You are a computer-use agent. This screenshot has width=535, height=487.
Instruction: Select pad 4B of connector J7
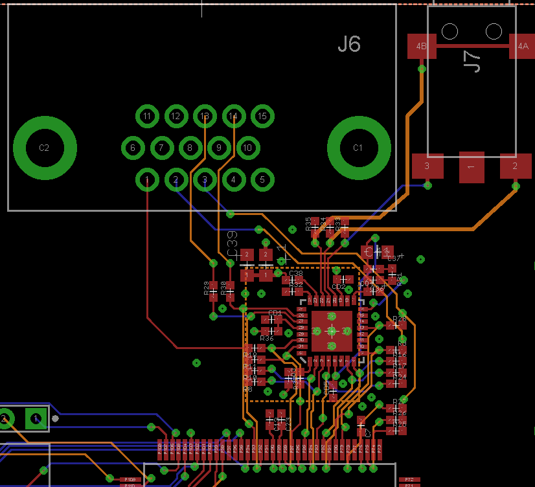point(422,47)
